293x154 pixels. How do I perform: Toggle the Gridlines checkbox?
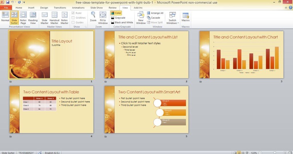[73, 18]
